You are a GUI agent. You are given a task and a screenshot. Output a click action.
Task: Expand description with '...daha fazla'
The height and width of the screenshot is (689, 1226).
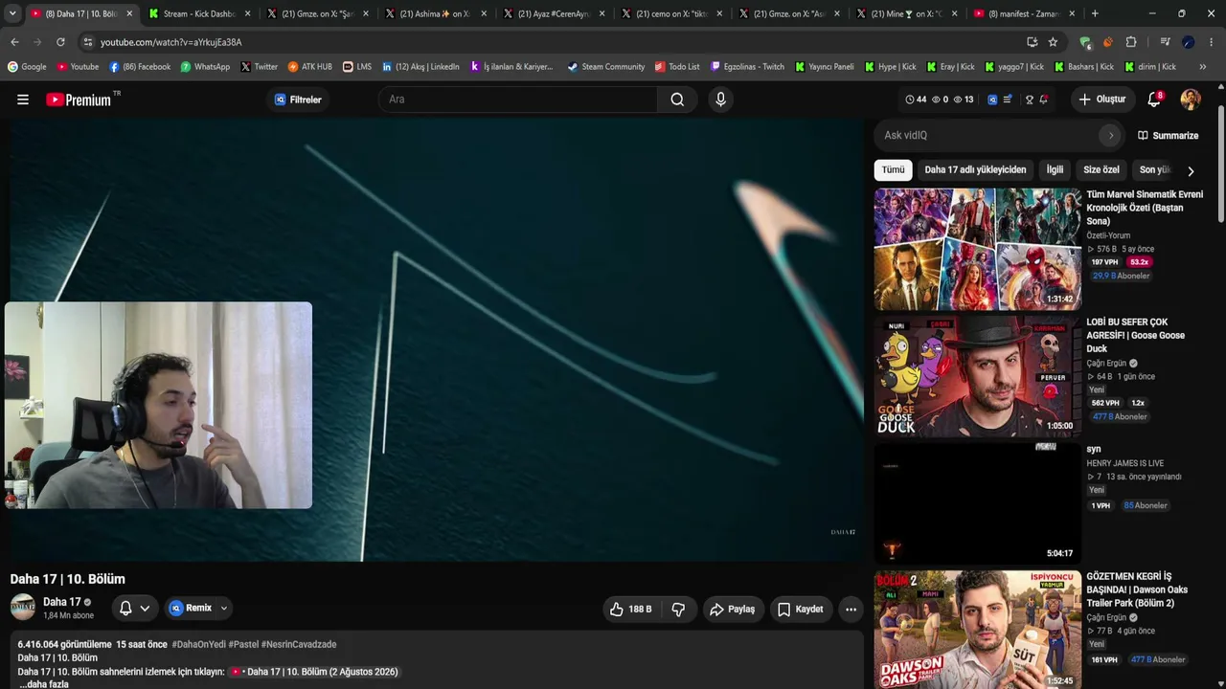click(44, 684)
